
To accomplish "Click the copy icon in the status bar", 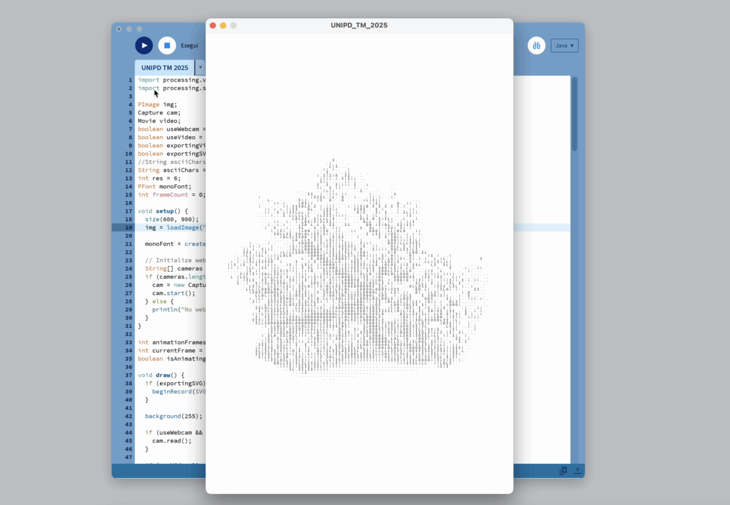I will click(x=563, y=471).
